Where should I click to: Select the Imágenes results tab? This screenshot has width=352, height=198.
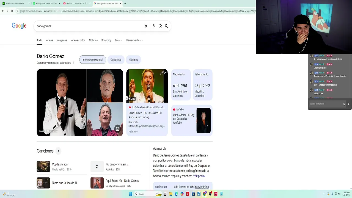click(x=62, y=40)
